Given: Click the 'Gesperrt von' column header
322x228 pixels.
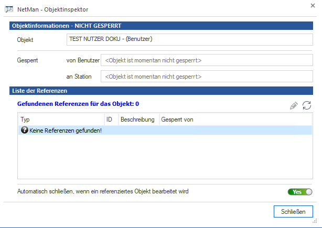Looking at the screenshot, I should coord(235,120).
